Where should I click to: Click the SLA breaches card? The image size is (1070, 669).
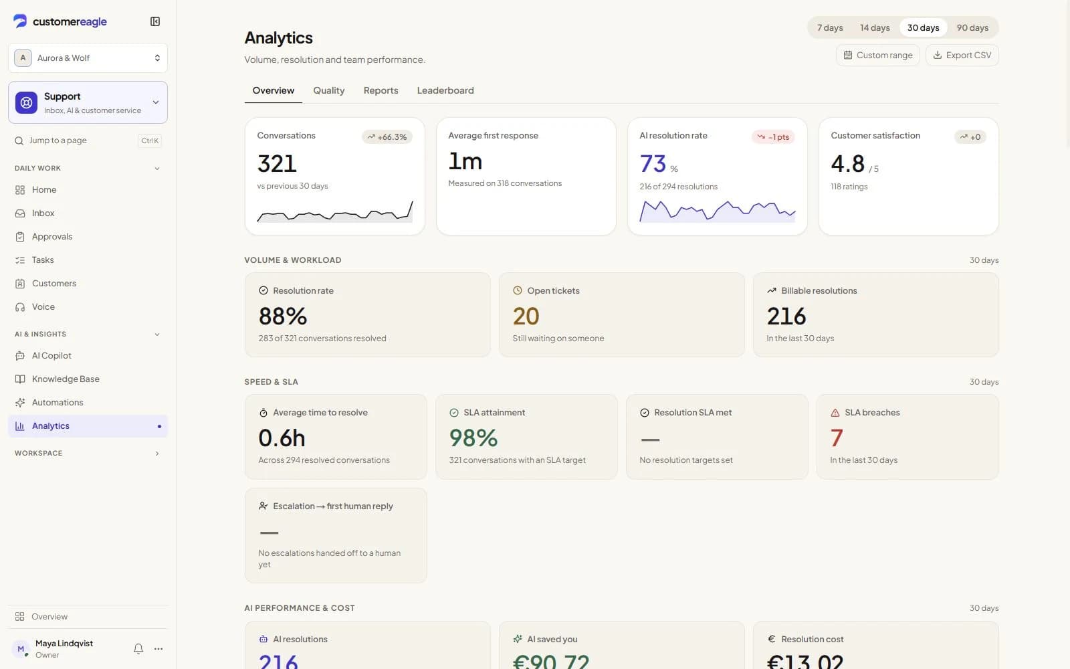pos(907,437)
